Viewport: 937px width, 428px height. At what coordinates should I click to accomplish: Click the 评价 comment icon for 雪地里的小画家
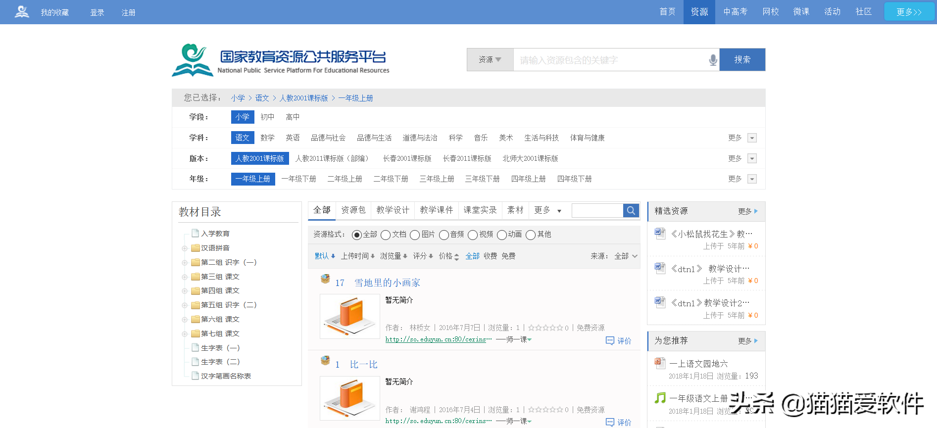(x=610, y=340)
